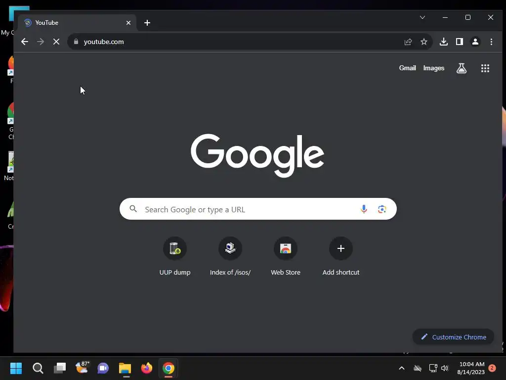Click the magnifier icon in search box
506x380 pixels.
coord(133,209)
